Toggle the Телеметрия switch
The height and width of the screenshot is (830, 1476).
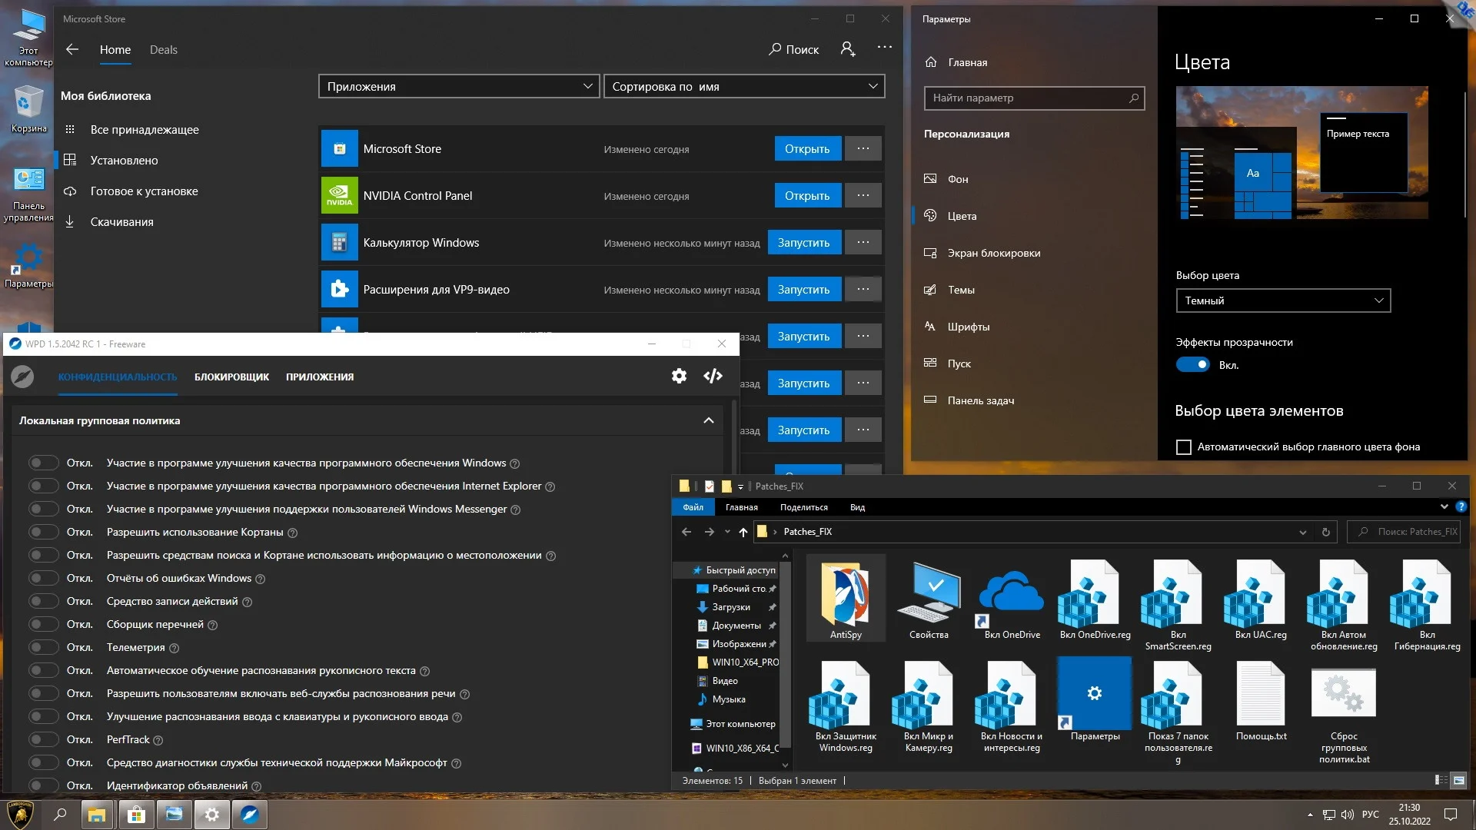(x=43, y=647)
